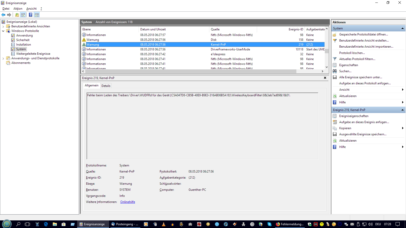Collapse Windows-Protokolle tree node

[3, 31]
